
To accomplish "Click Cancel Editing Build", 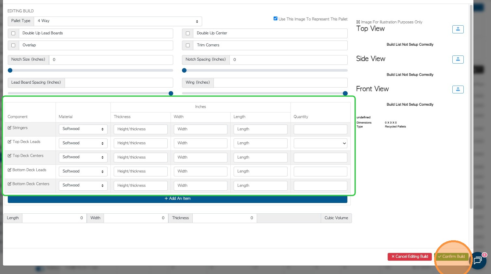I will [410, 256].
